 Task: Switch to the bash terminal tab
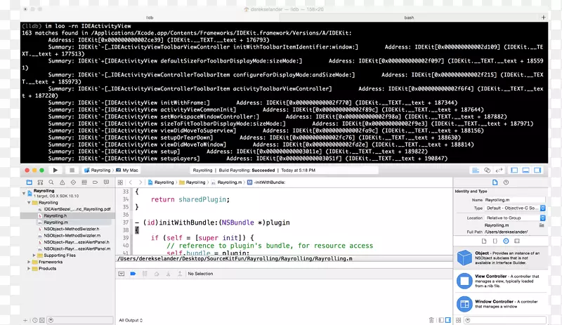point(408,16)
